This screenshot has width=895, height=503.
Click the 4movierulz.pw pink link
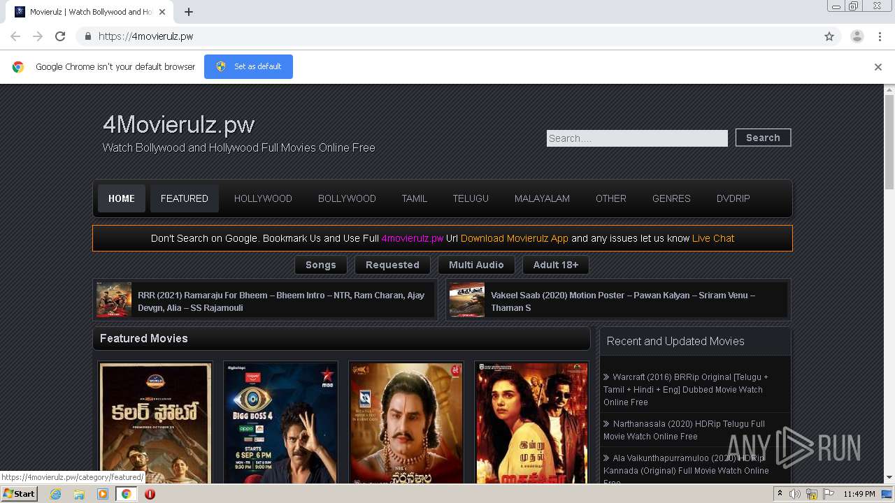click(x=413, y=238)
